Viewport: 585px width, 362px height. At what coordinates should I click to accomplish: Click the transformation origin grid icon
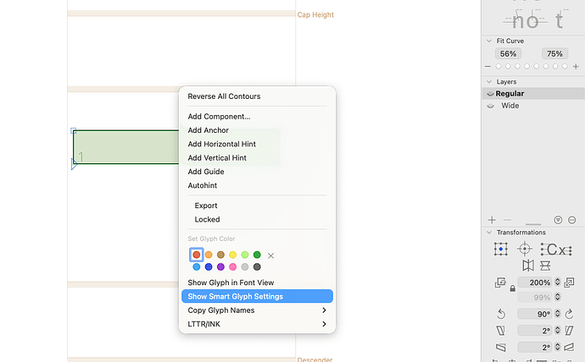tap(501, 249)
